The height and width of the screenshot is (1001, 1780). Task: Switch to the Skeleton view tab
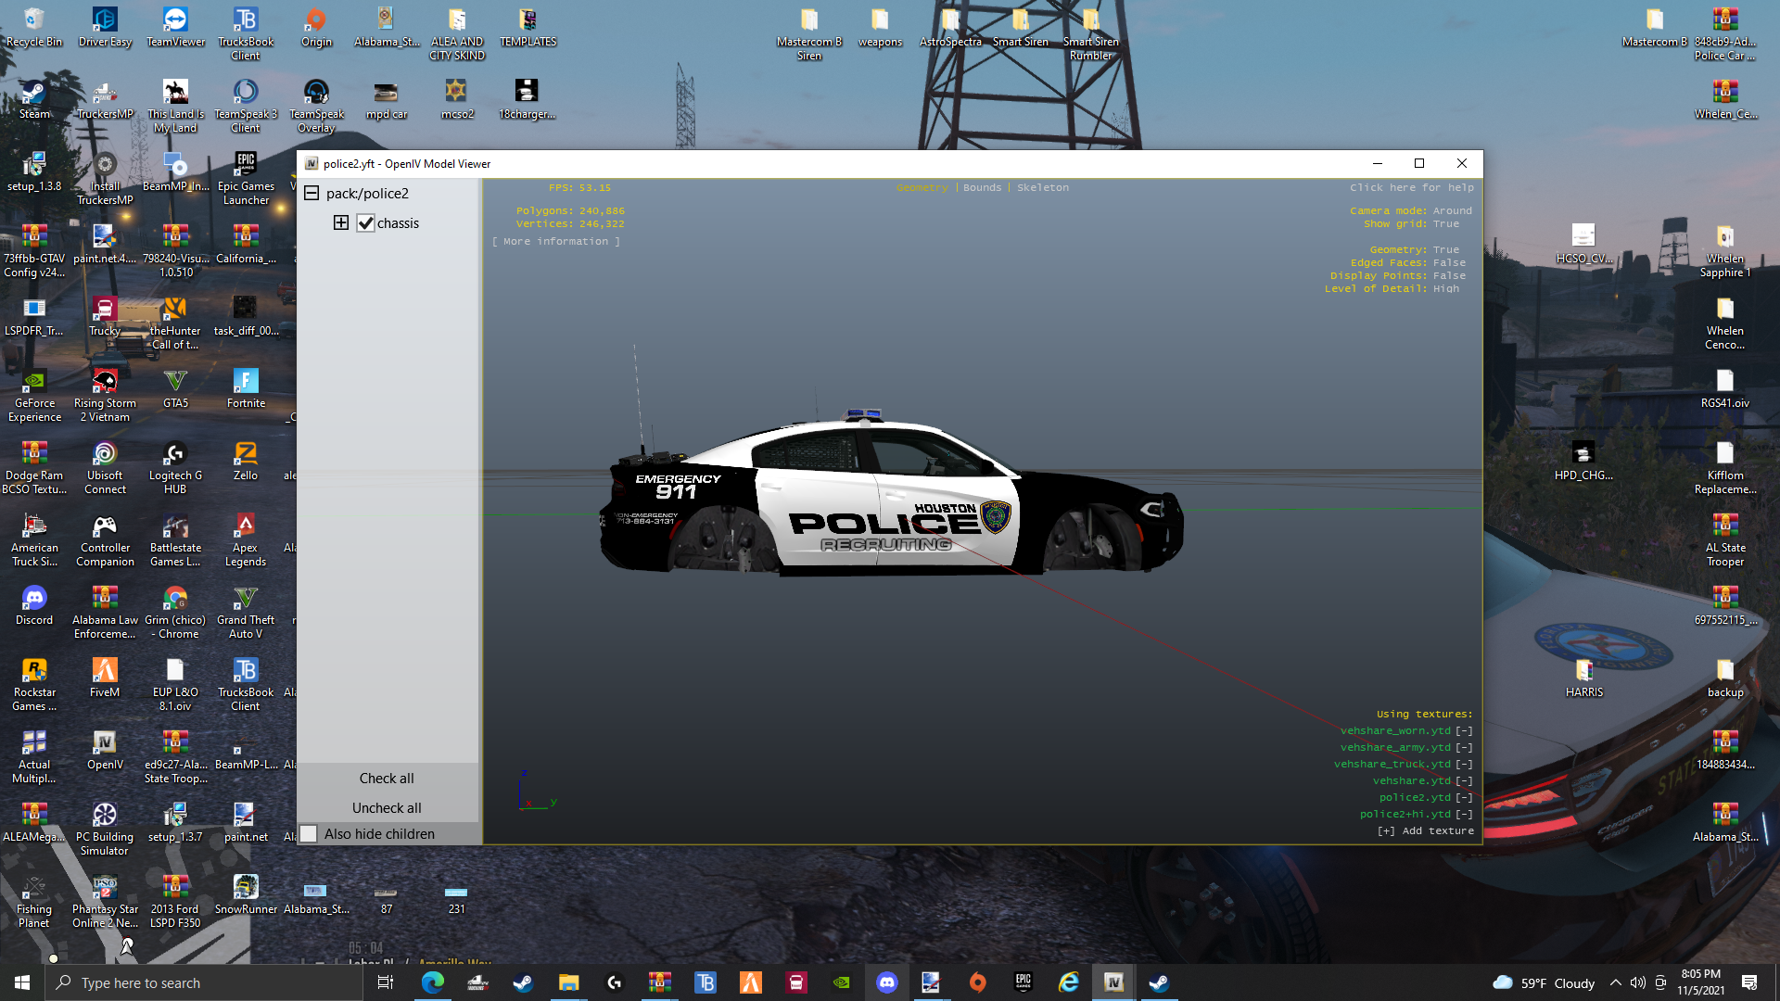(x=1042, y=188)
